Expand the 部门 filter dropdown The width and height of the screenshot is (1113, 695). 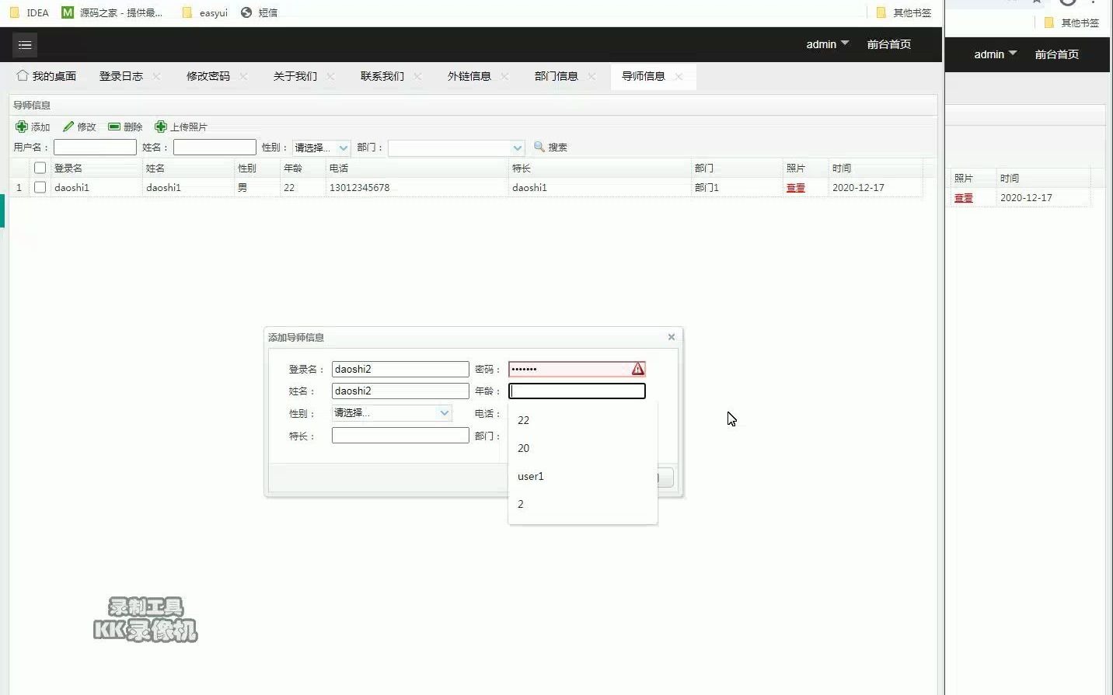click(518, 148)
